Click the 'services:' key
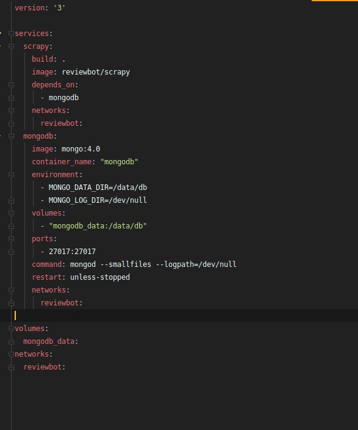358x430 pixels. pos(34,34)
